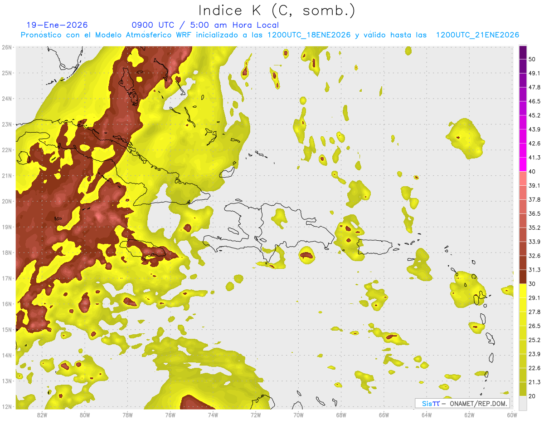This screenshot has width=544, height=421.
Task: Click the "78W" longitude label
Action: 127,415
